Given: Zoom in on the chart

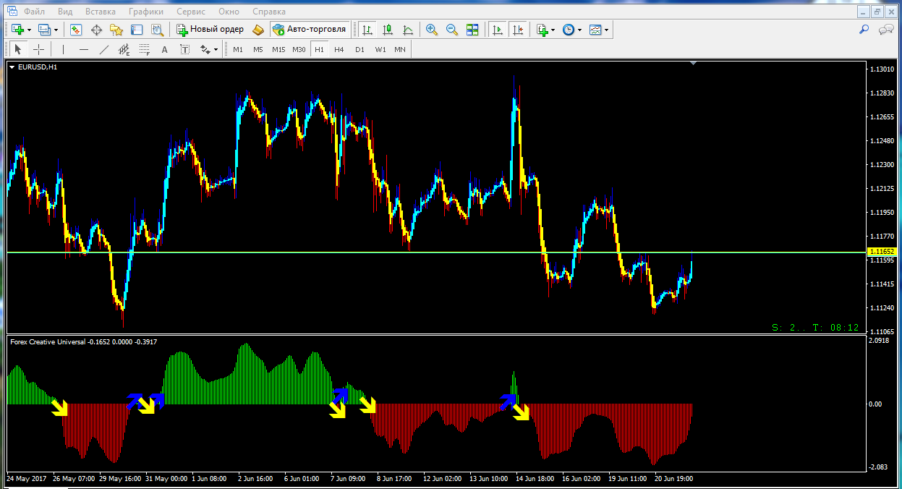Looking at the screenshot, I should 432,30.
